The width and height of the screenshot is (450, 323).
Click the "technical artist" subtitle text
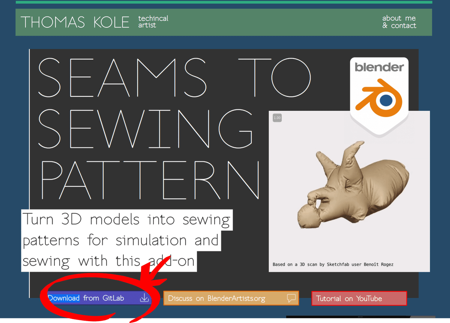(153, 21)
